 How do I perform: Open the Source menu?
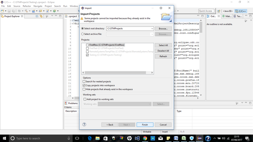[17, 6]
